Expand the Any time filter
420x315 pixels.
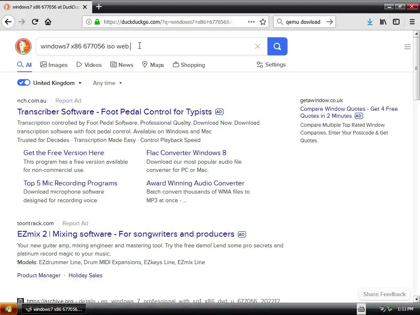[107, 83]
